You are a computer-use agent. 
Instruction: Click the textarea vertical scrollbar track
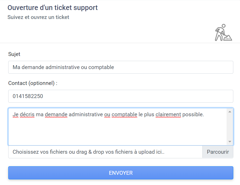pos(230,127)
